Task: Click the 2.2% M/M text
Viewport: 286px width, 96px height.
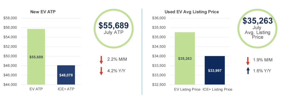Action: (x=115, y=59)
